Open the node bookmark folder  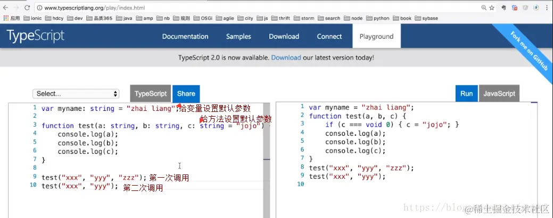coord(353,18)
